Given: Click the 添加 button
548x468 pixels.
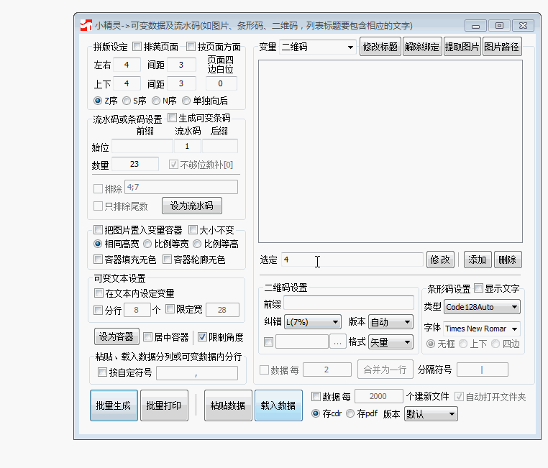Looking at the screenshot, I should click(x=478, y=260).
